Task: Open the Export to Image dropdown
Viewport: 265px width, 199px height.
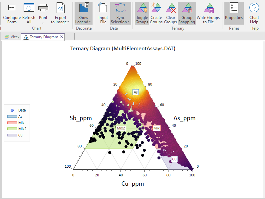Action: [x=68, y=22]
